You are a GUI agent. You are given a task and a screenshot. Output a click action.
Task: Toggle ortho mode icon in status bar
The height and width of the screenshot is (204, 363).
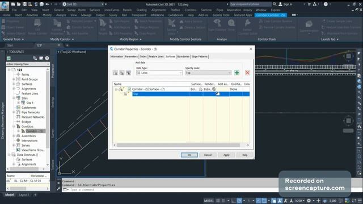coord(233,201)
